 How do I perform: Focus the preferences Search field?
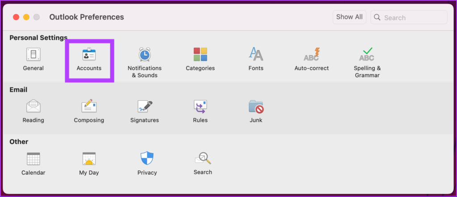click(409, 17)
